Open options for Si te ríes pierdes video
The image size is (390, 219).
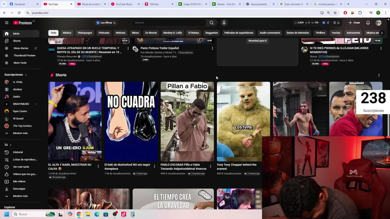pyautogui.click(x=381, y=48)
